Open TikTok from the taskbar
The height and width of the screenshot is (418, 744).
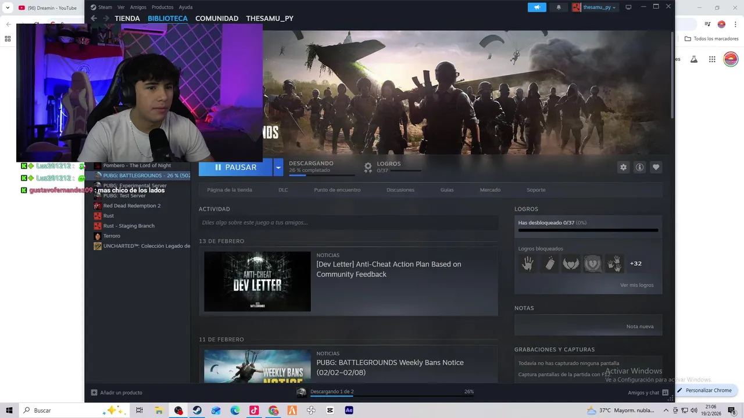(254, 410)
